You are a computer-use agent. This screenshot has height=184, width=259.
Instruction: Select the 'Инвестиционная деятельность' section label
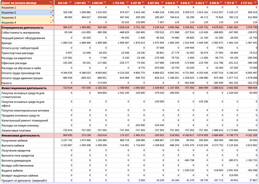24,88
